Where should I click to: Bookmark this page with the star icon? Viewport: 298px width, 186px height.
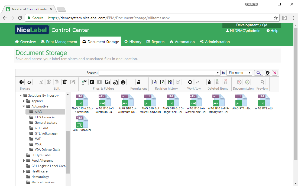pos(276,18)
